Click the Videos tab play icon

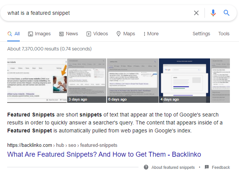pyautogui.click(x=89, y=34)
